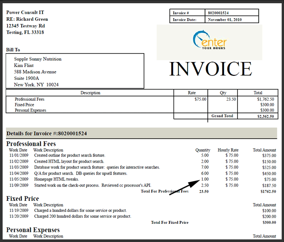
Task: Click RE: Richard Green line
Action: 27,19
